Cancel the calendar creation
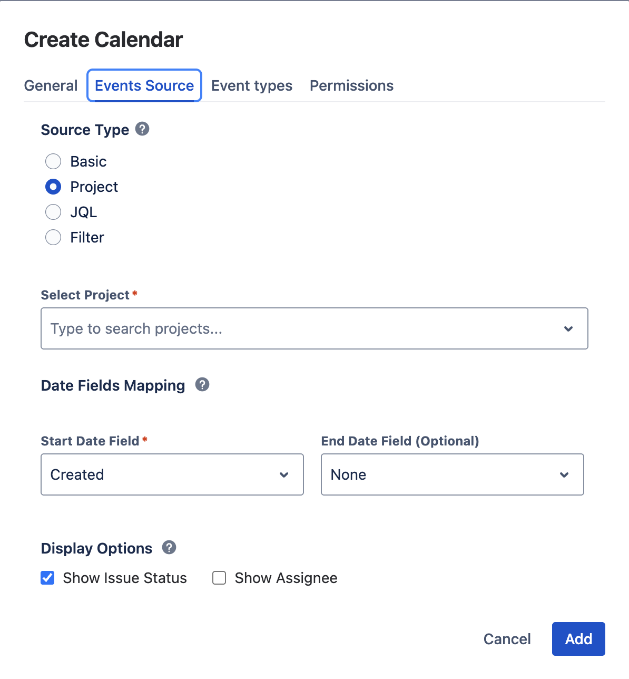Image resolution: width=629 pixels, height=679 pixels. [x=507, y=638]
